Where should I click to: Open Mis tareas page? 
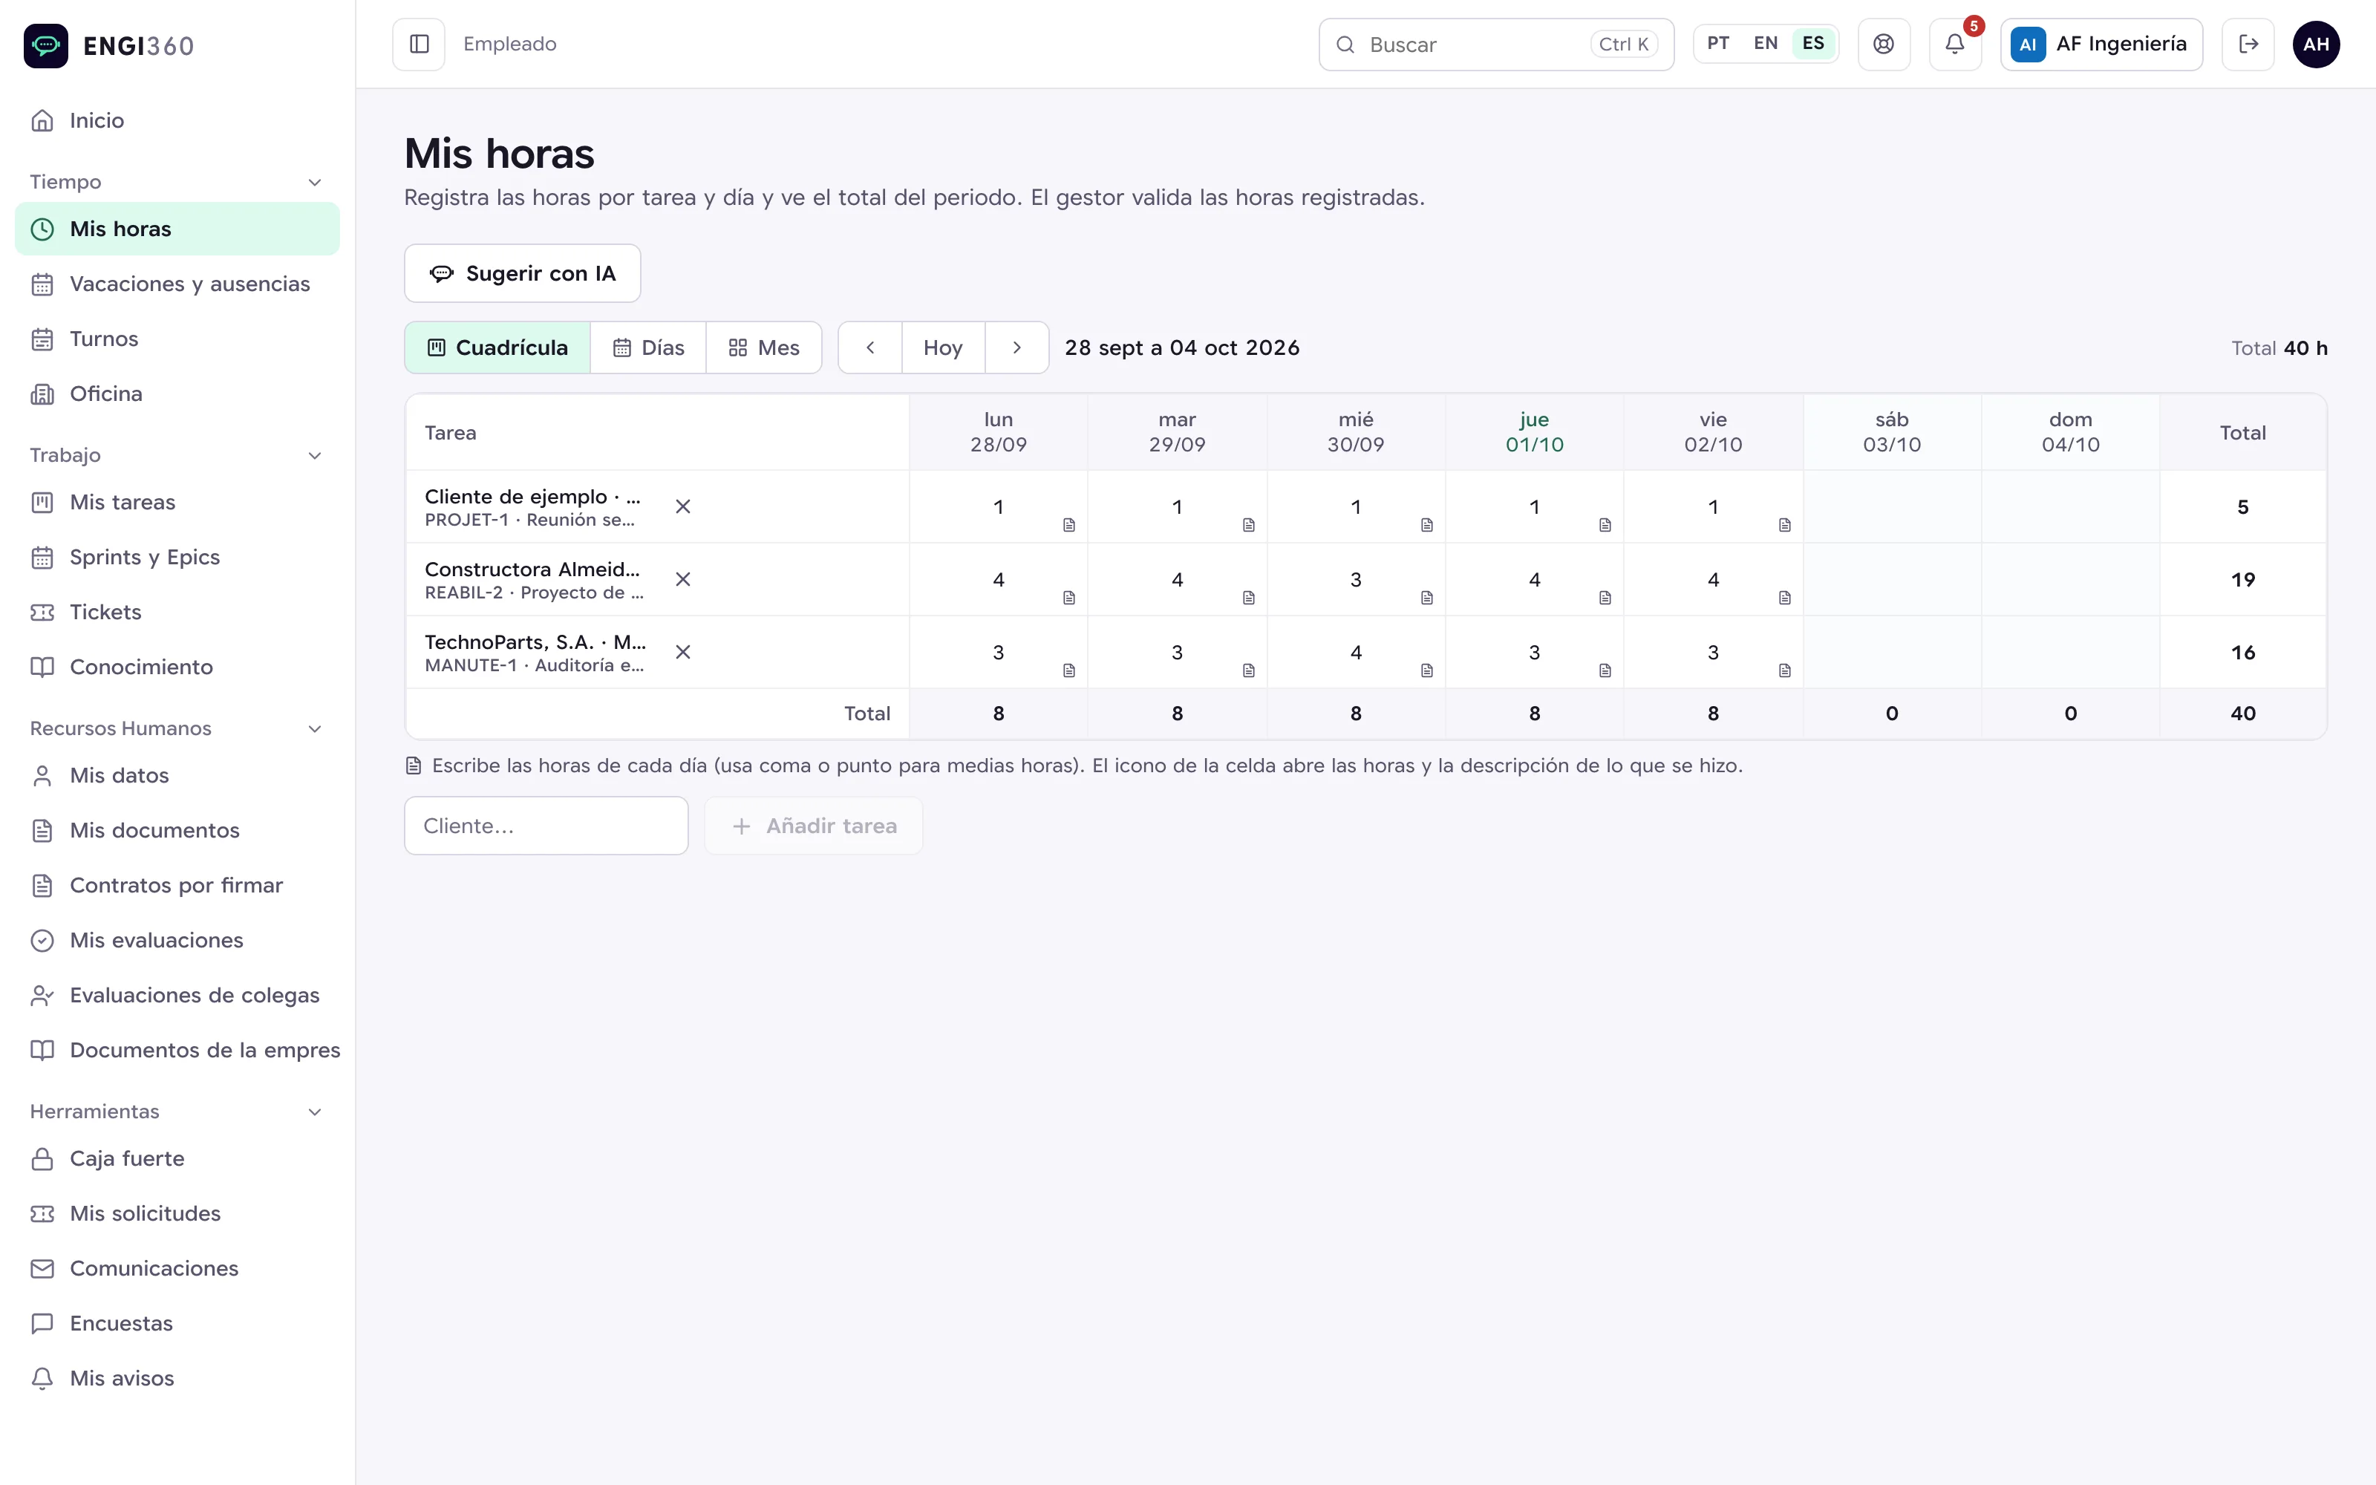pos(177,502)
